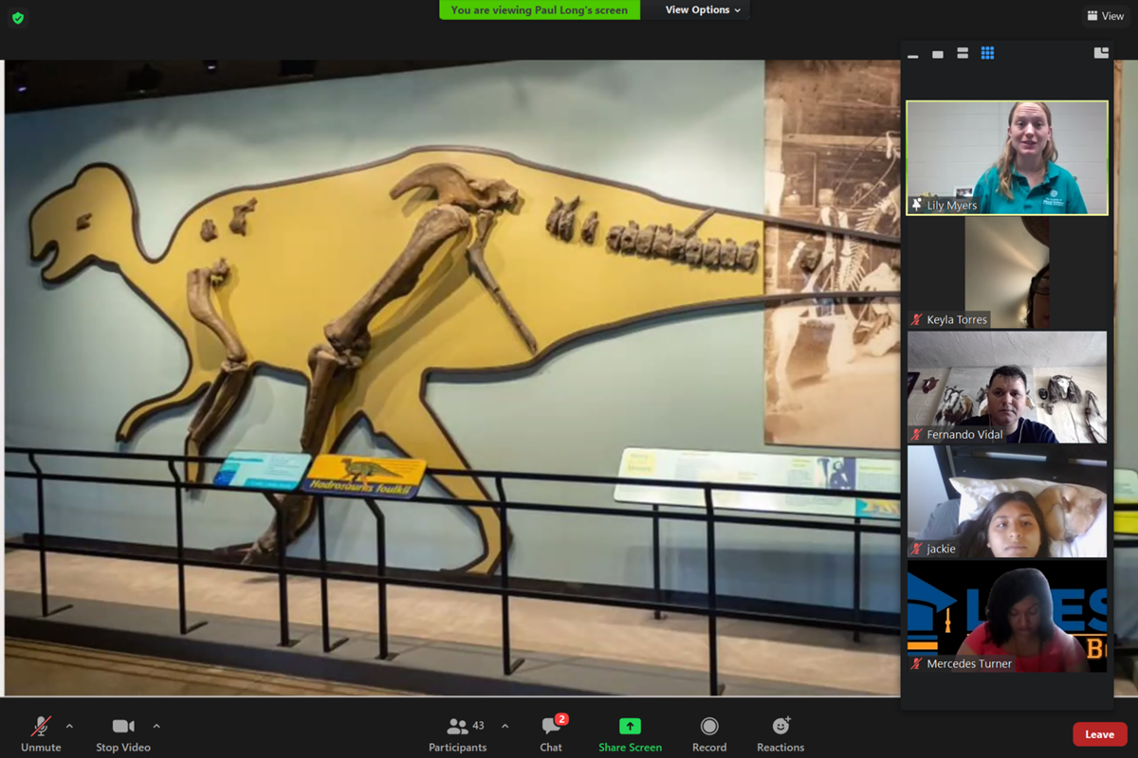
Task: Open the Participants panel
Action: (459, 733)
